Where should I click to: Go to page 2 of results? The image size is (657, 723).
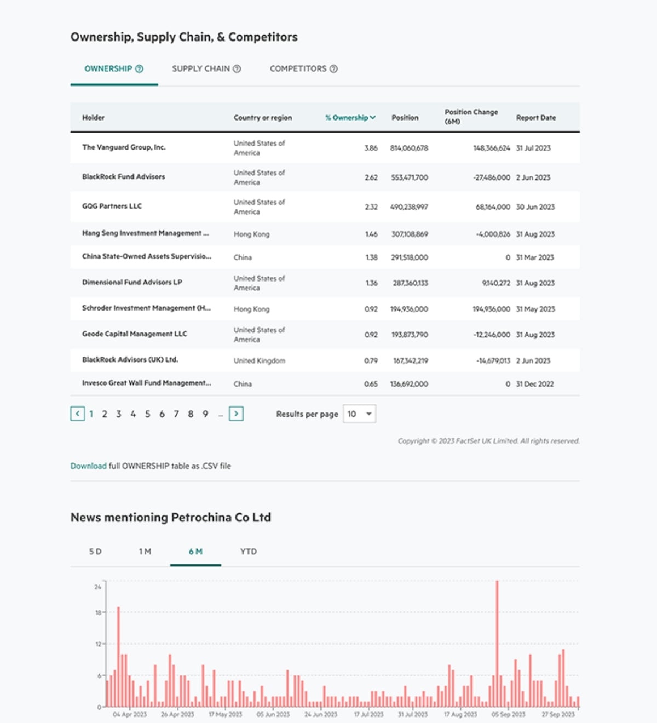point(105,414)
